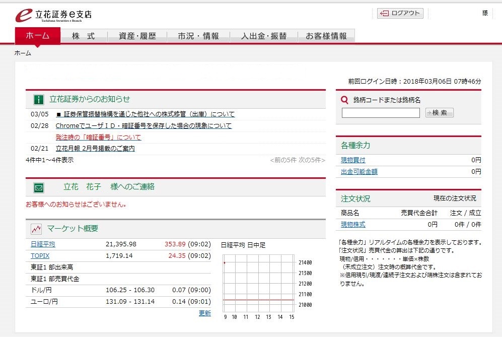
Task: Open the お客様情報 tab
Action: click(326, 36)
